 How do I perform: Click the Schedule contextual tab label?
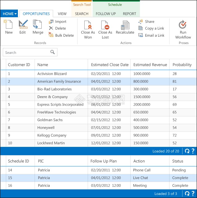click(x=115, y=5)
